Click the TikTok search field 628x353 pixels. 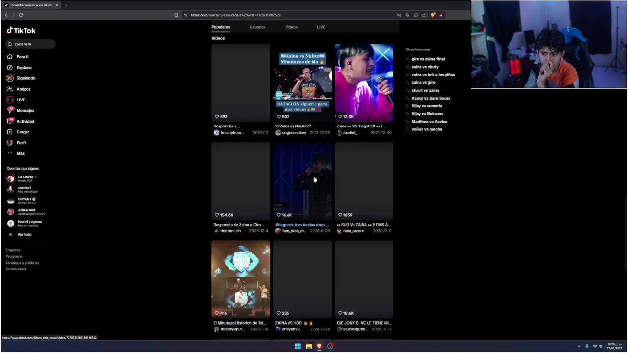30,44
